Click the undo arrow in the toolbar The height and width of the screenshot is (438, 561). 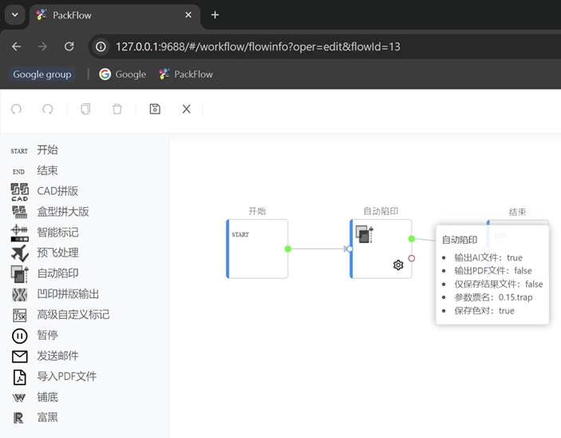(x=17, y=109)
